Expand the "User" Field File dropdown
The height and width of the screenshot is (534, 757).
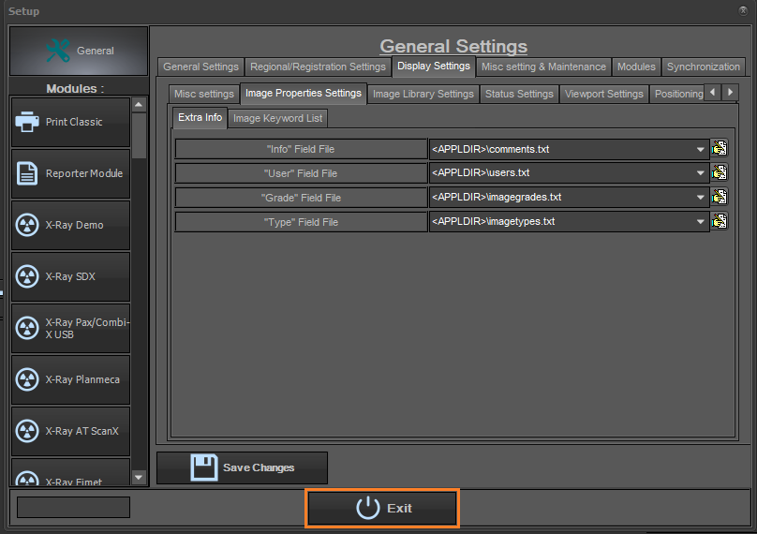coord(701,172)
